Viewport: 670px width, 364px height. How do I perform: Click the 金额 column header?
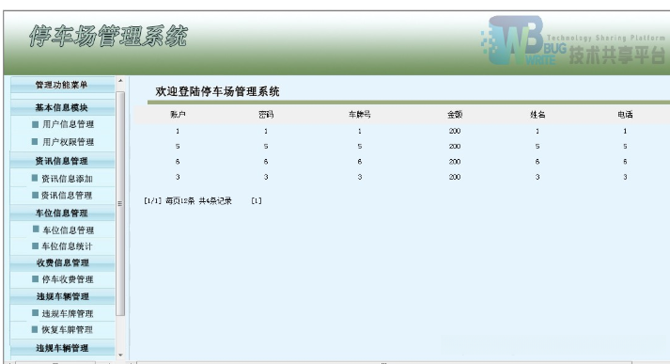click(x=455, y=115)
